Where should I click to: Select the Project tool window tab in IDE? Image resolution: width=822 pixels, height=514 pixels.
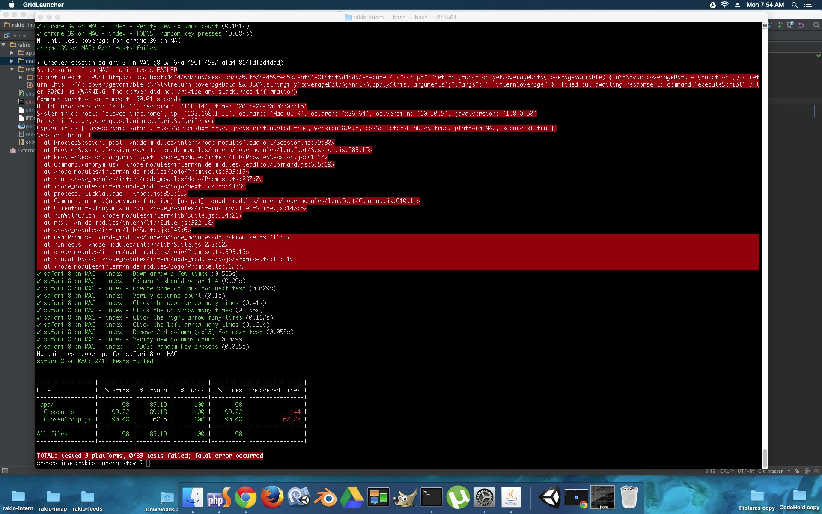click(x=17, y=36)
